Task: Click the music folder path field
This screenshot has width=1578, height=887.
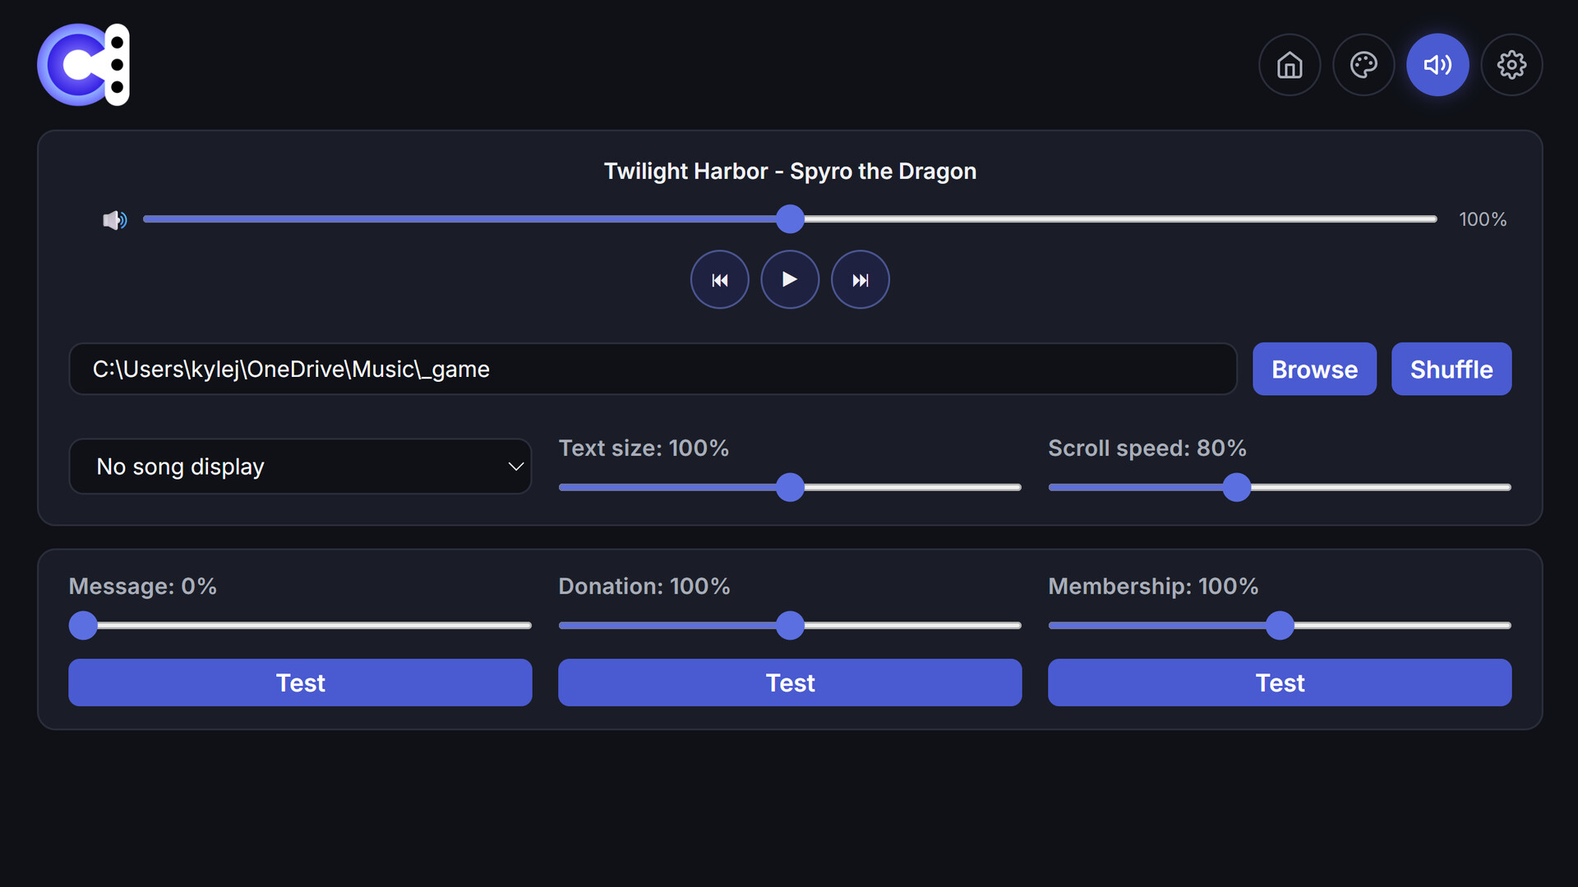Action: (653, 370)
